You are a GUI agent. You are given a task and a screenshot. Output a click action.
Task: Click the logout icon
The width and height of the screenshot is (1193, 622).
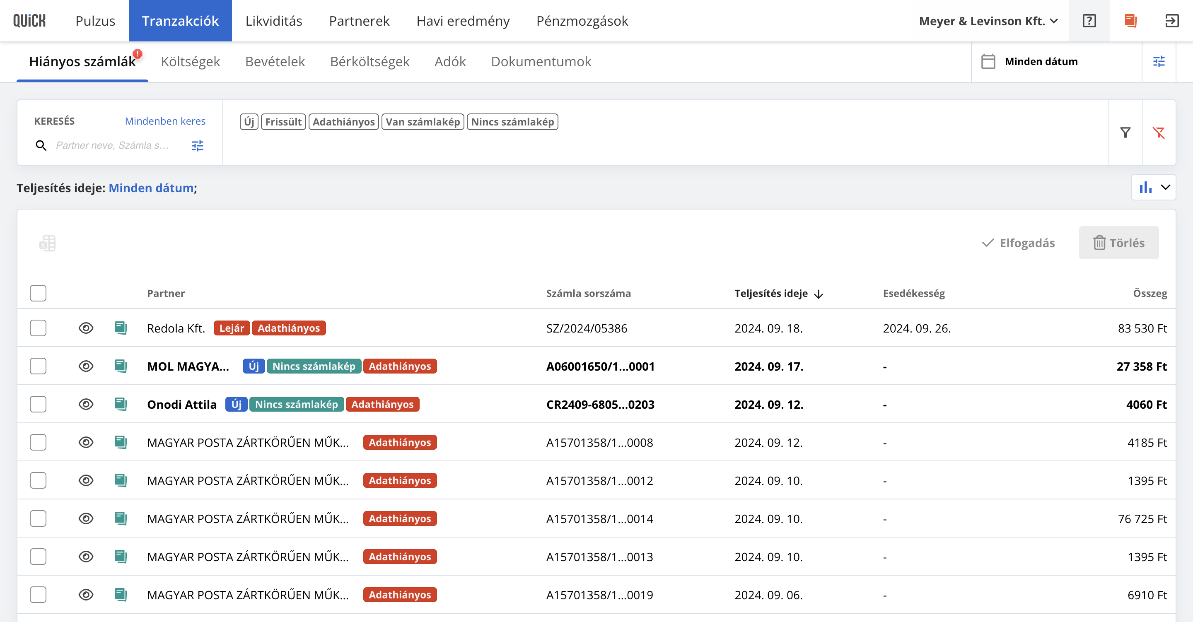(1172, 21)
